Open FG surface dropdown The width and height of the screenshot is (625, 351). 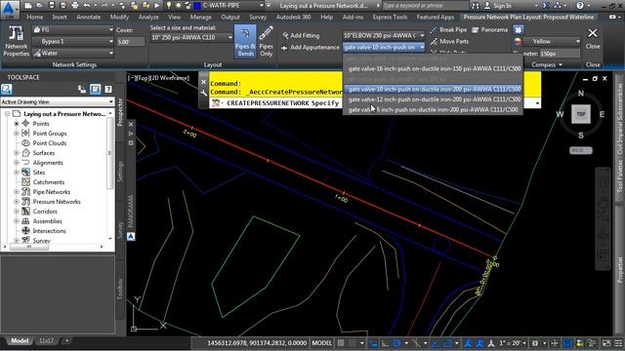pos(73,30)
